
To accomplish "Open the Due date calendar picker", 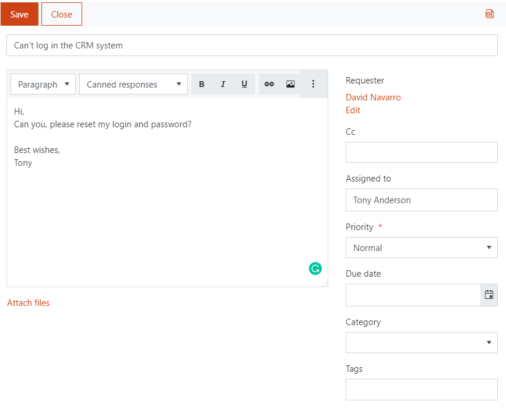I will [489, 295].
